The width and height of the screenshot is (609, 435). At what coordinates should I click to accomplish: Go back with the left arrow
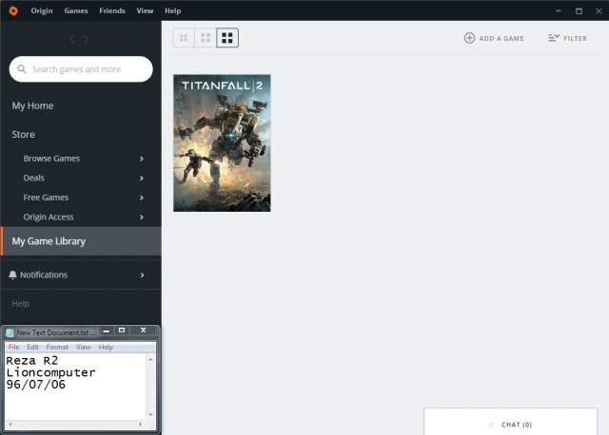(71, 39)
